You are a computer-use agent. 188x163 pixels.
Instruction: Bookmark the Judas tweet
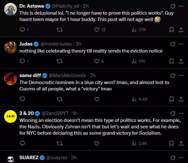click(x=172, y=61)
